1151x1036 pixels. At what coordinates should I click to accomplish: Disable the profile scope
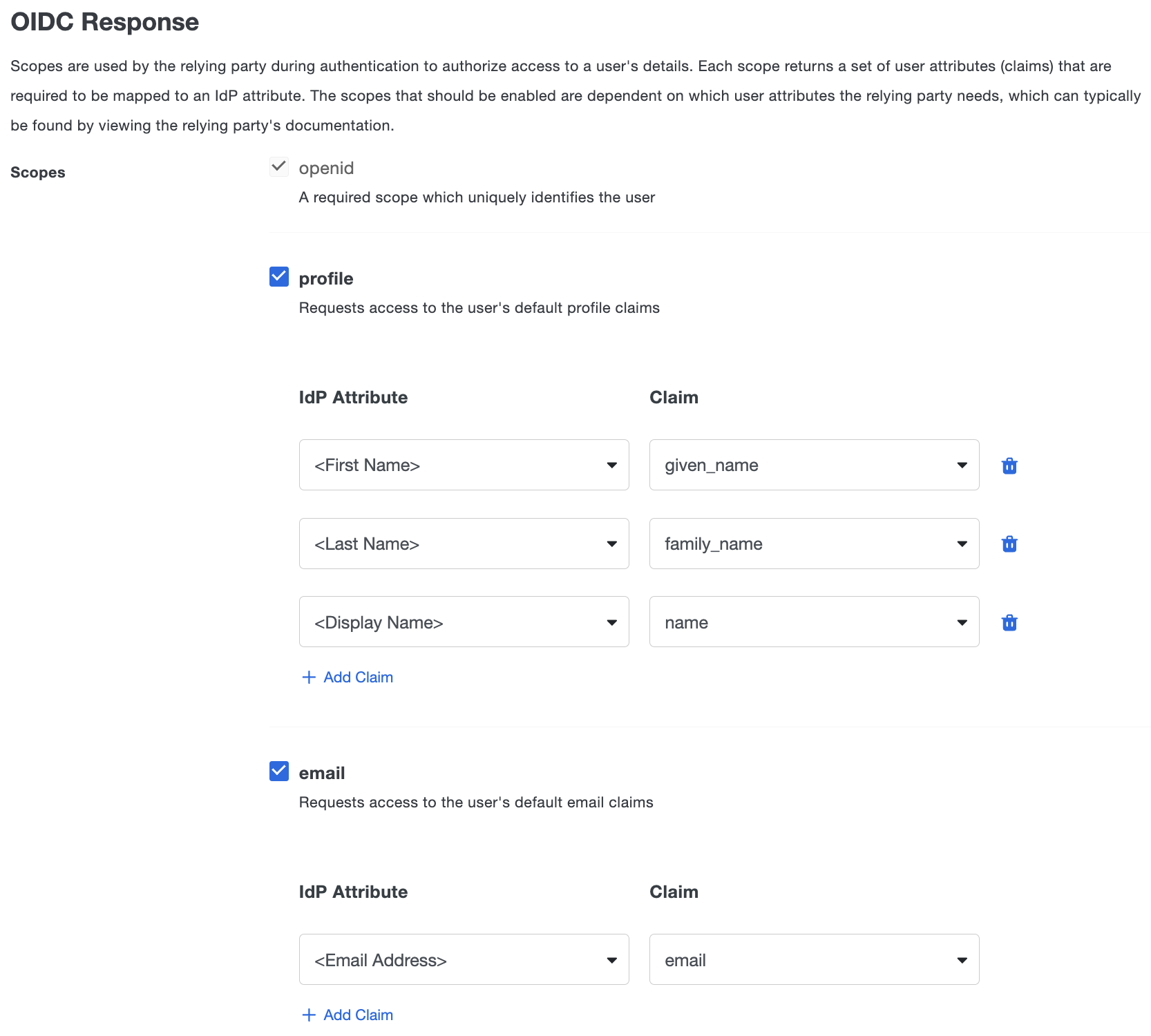tap(278, 277)
